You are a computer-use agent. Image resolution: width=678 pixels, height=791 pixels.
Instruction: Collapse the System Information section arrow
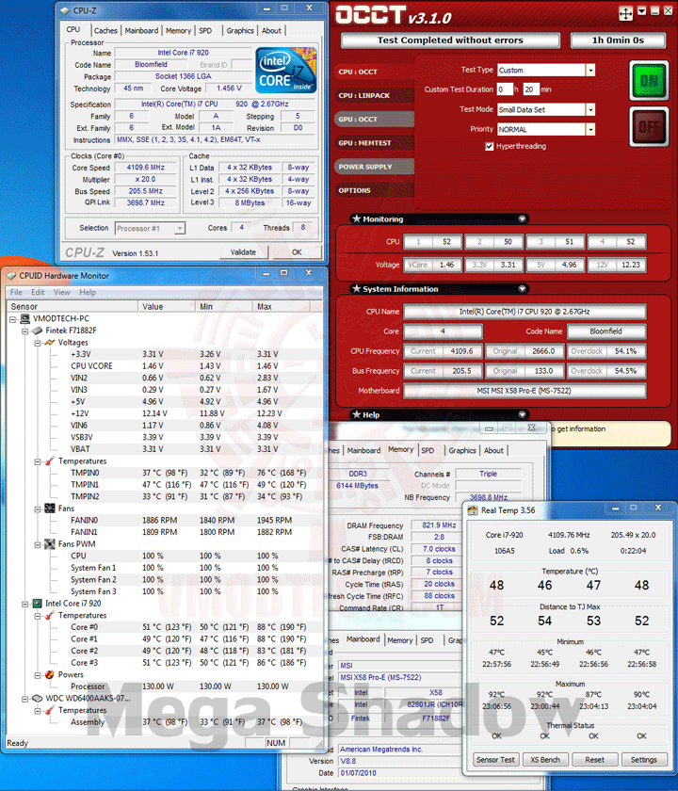point(523,288)
